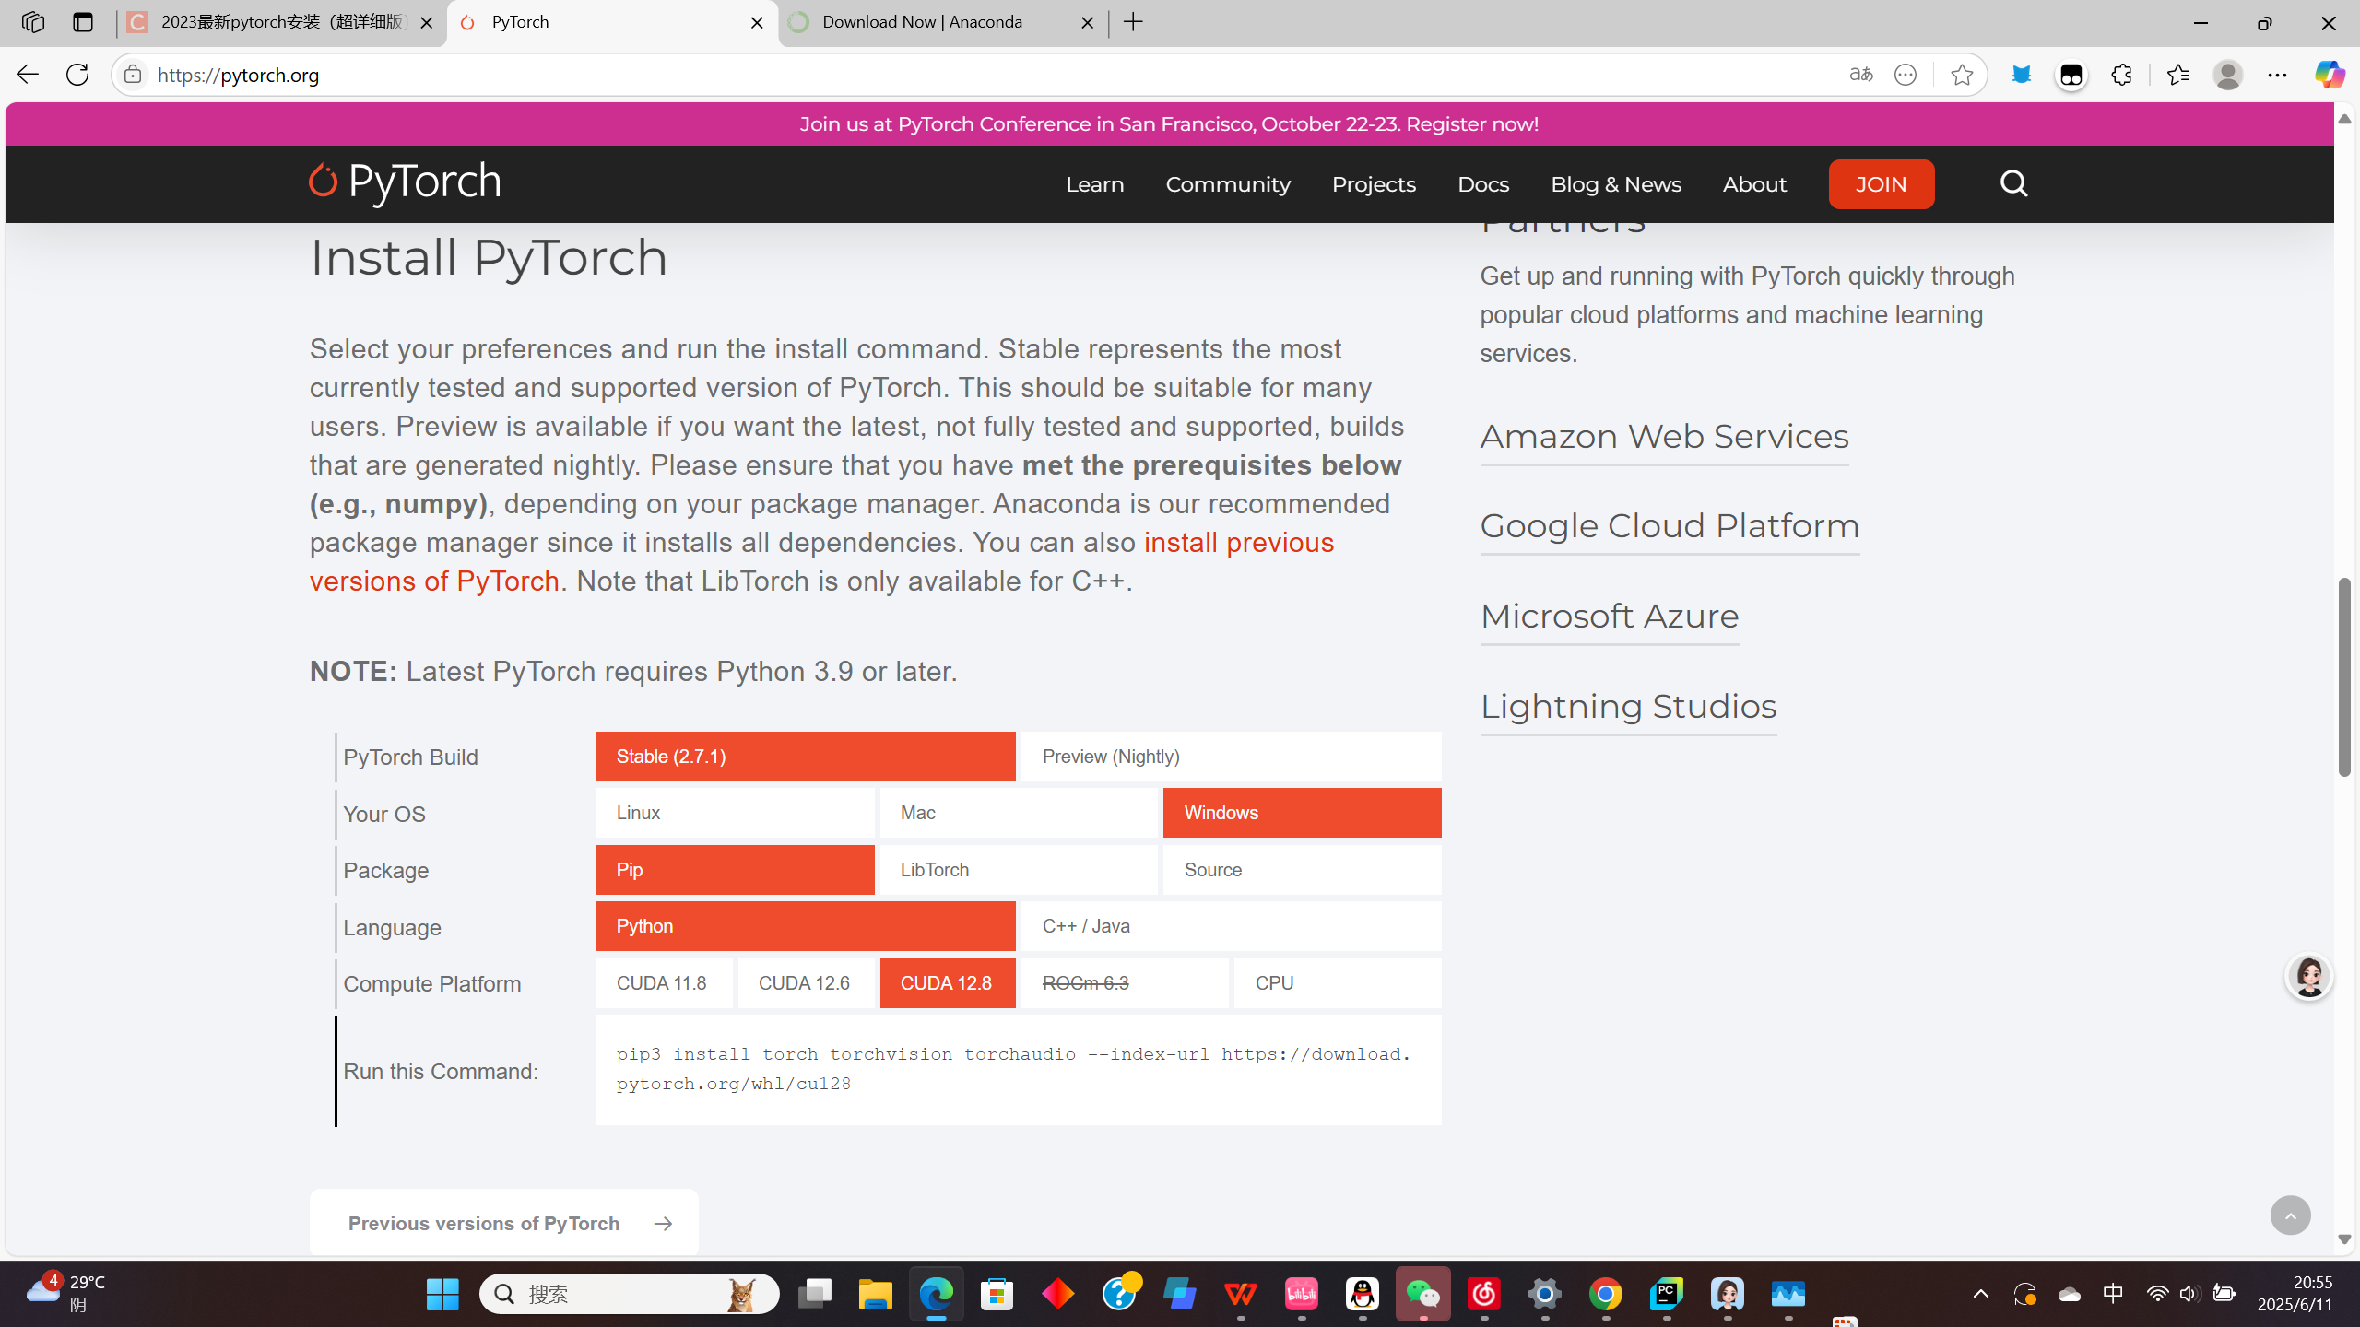
Task: Choose Linux as your OS
Action: (x=735, y=813)
